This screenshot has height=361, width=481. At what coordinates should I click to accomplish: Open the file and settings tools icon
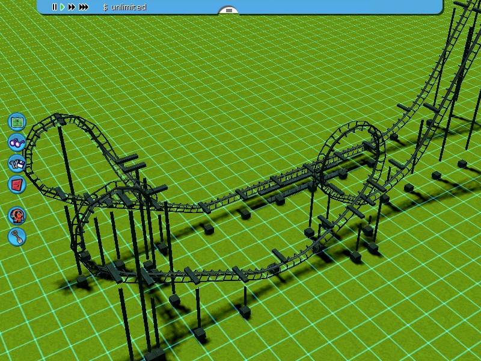17,163
